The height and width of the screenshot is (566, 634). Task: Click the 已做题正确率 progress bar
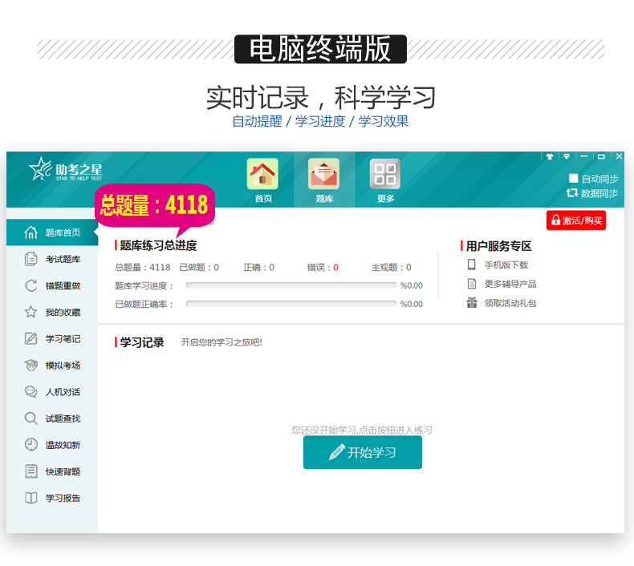[291, 303]
